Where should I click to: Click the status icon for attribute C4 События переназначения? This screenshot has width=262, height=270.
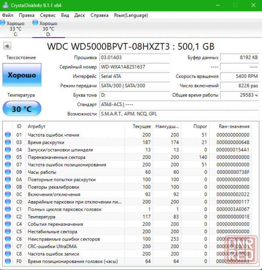coord(8,224)
